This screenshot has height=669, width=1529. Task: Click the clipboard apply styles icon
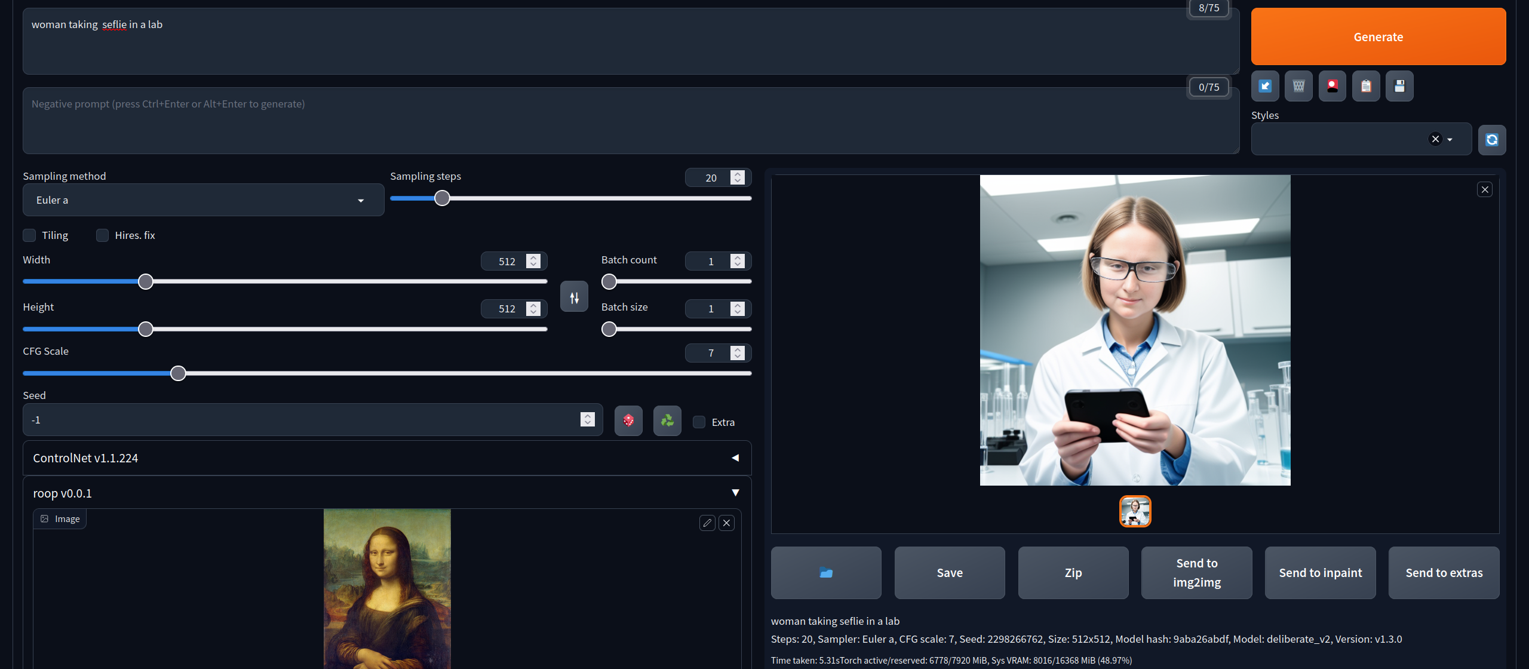pos(1366,86)
